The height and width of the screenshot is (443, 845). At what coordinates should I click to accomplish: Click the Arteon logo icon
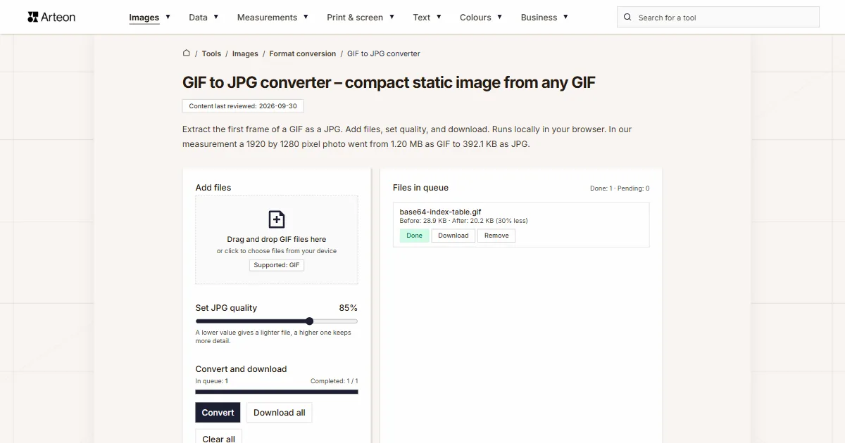point(32,17)
